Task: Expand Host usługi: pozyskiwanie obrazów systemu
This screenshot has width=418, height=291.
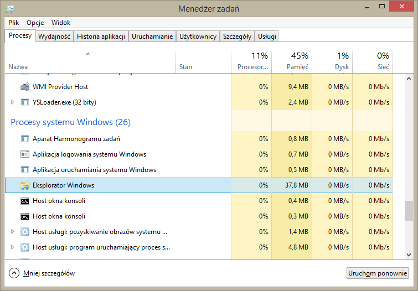Action: click(12, 232)
